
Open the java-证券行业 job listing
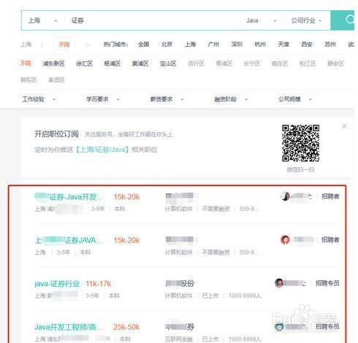click(57, 284)
